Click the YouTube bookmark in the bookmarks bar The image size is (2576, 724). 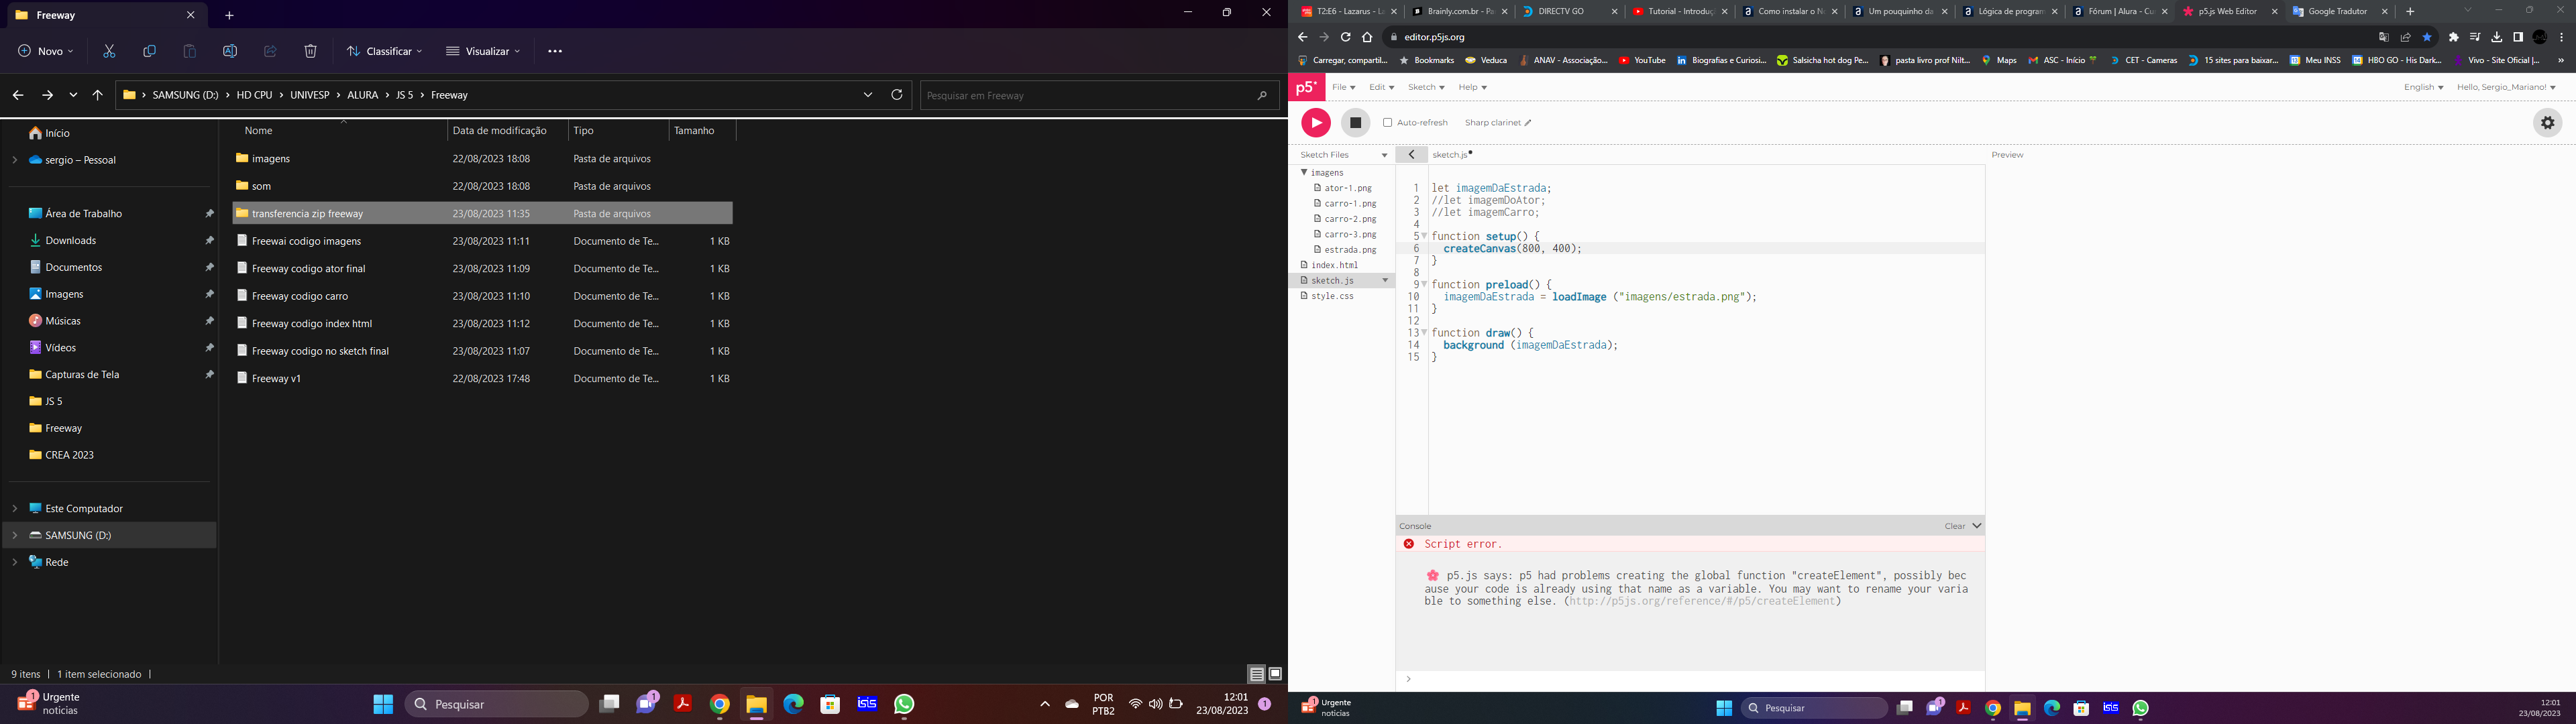(1642, 60)
